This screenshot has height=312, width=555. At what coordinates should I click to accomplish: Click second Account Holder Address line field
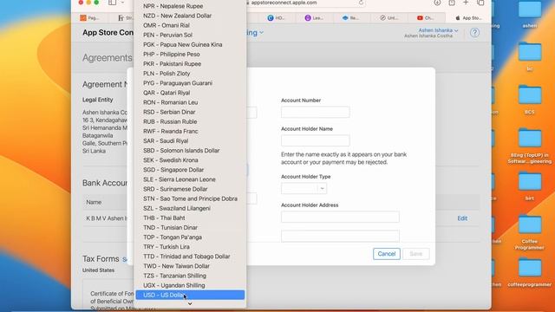pyautogui.click(x=340, y=236)
